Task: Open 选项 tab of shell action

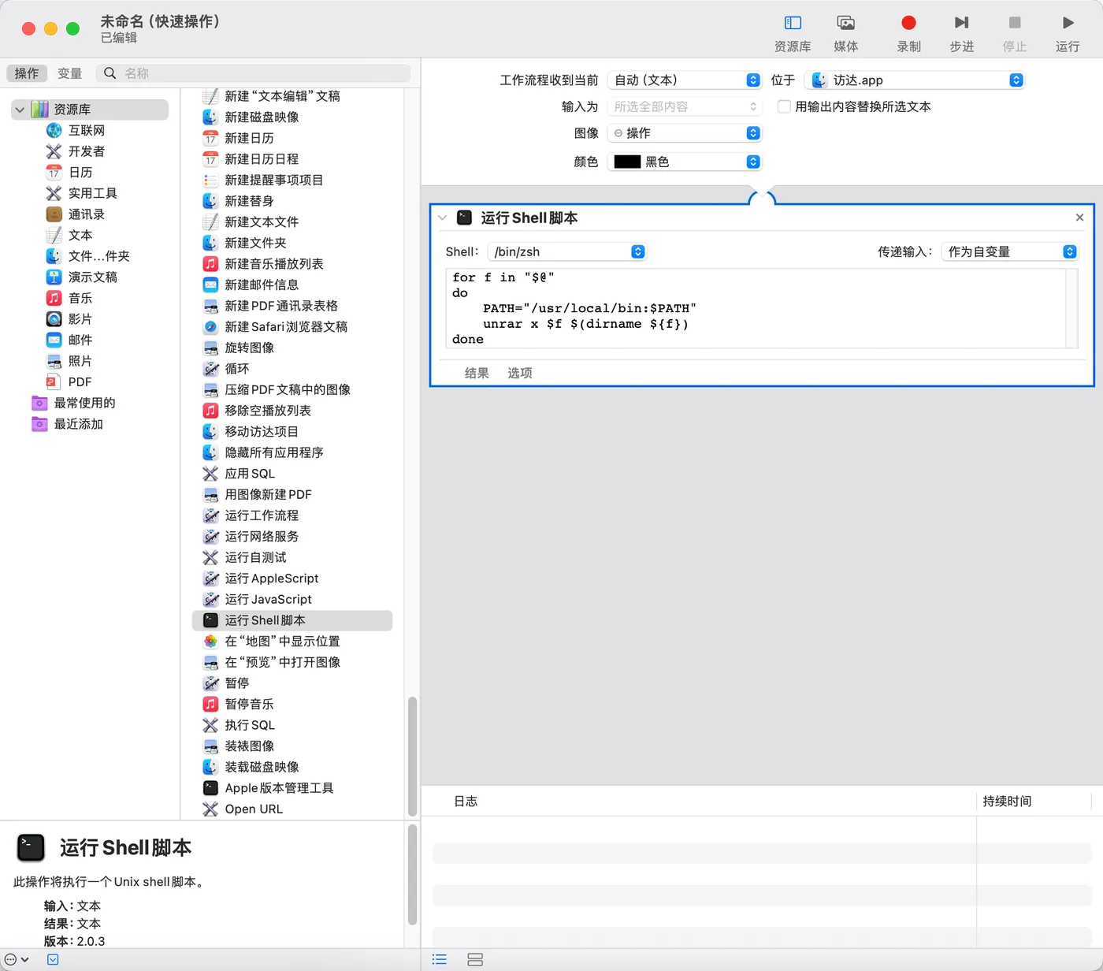Action: point(520,373)
